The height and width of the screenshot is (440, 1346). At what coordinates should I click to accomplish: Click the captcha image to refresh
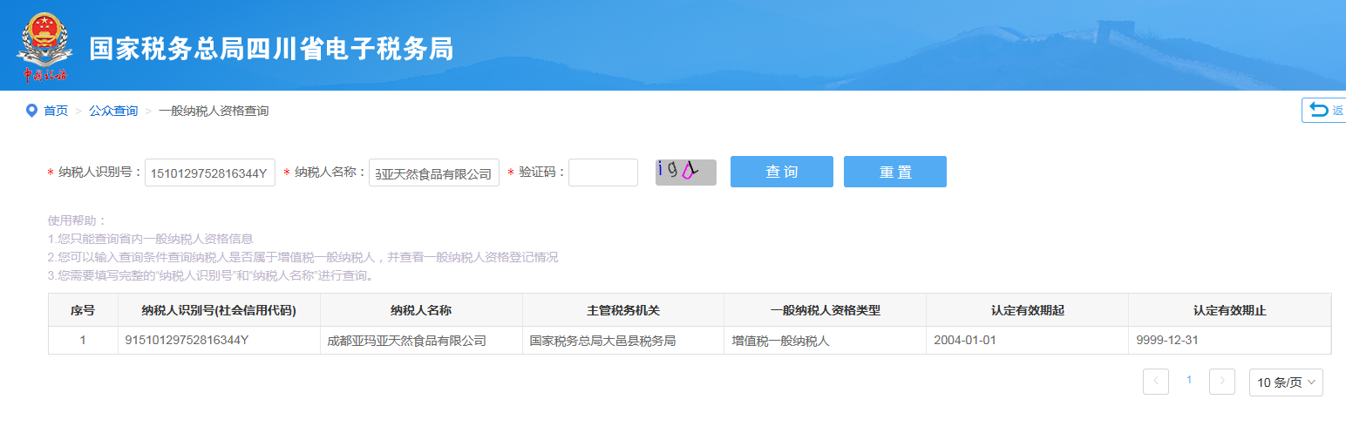tap(685, 172)
